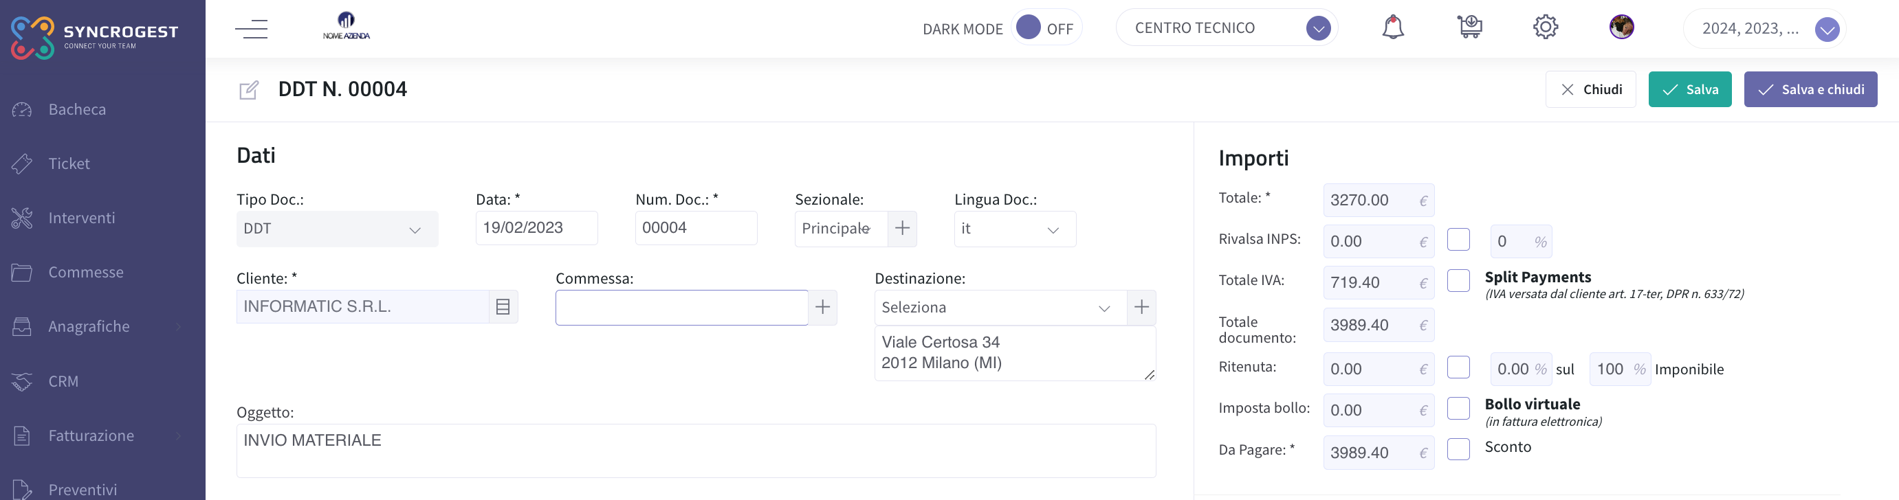Open the shopping cart icon
The height and width of the screenshot is (500, 1899).
(1469, 28)
